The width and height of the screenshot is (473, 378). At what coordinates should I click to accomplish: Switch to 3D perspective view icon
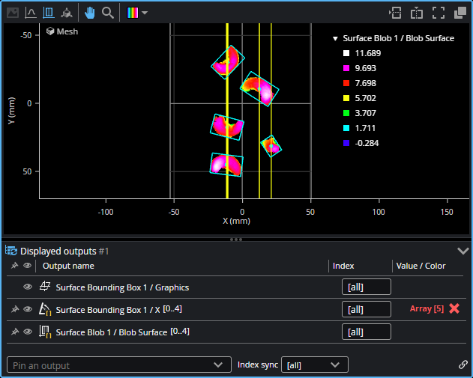(x=67, y=13)
